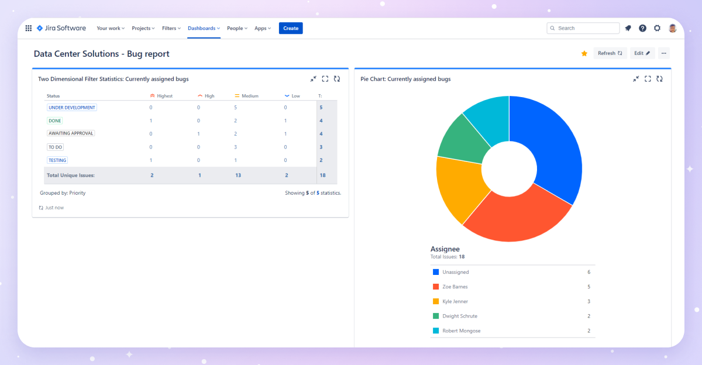Click total 13 under Medium column

[238, 175]
